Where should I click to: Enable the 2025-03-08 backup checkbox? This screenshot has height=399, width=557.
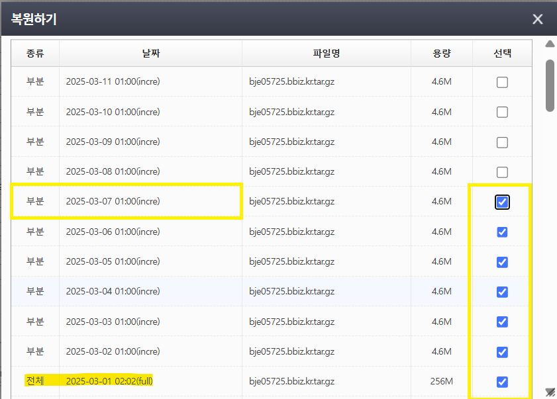point(502,172)
